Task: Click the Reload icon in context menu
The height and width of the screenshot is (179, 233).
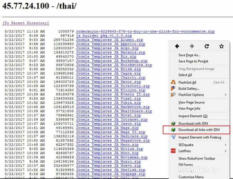Action: pyautogui.click(x=207, y=46)
